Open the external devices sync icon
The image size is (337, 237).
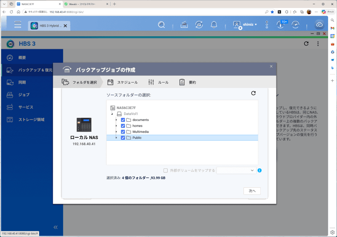199,25
